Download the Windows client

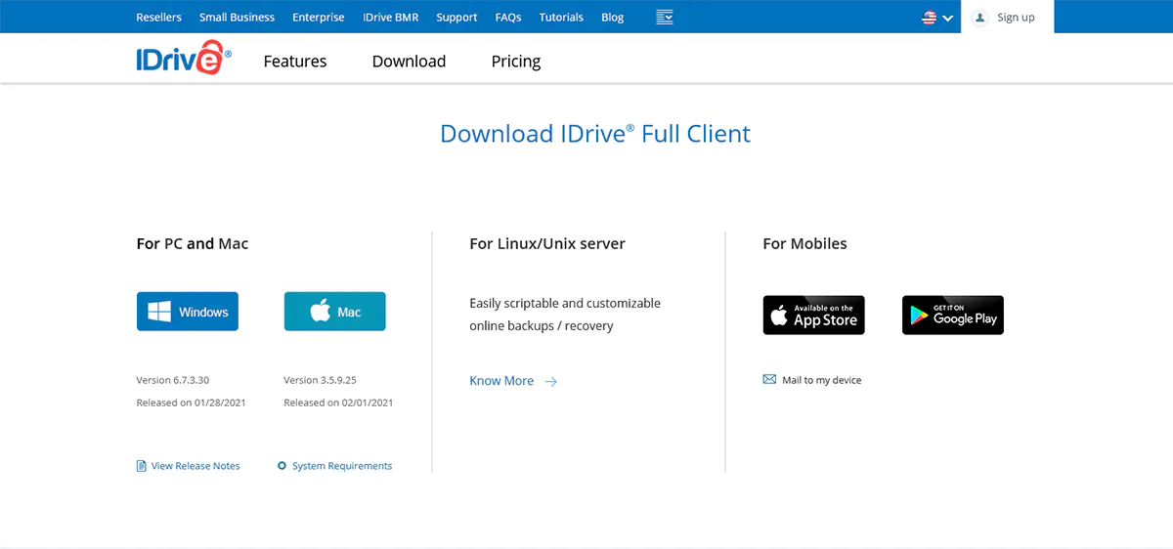pos(188,312)
